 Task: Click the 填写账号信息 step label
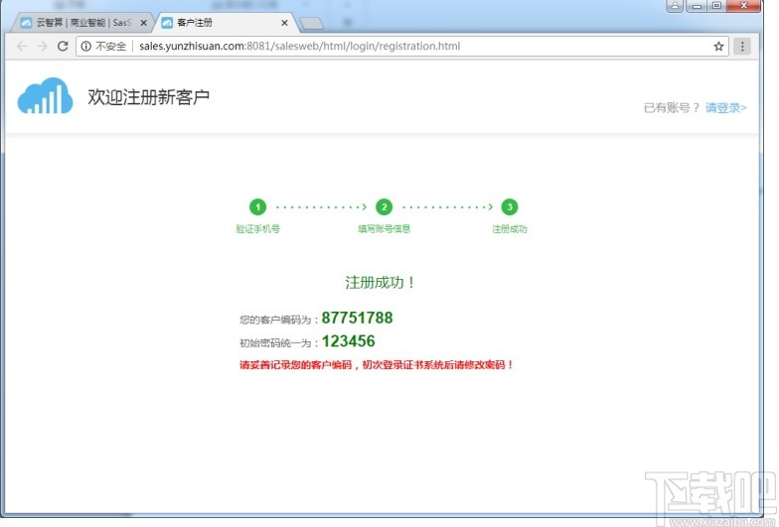[384, 228]
